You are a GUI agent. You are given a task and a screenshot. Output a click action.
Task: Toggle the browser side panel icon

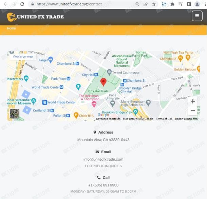pos(189,4)
